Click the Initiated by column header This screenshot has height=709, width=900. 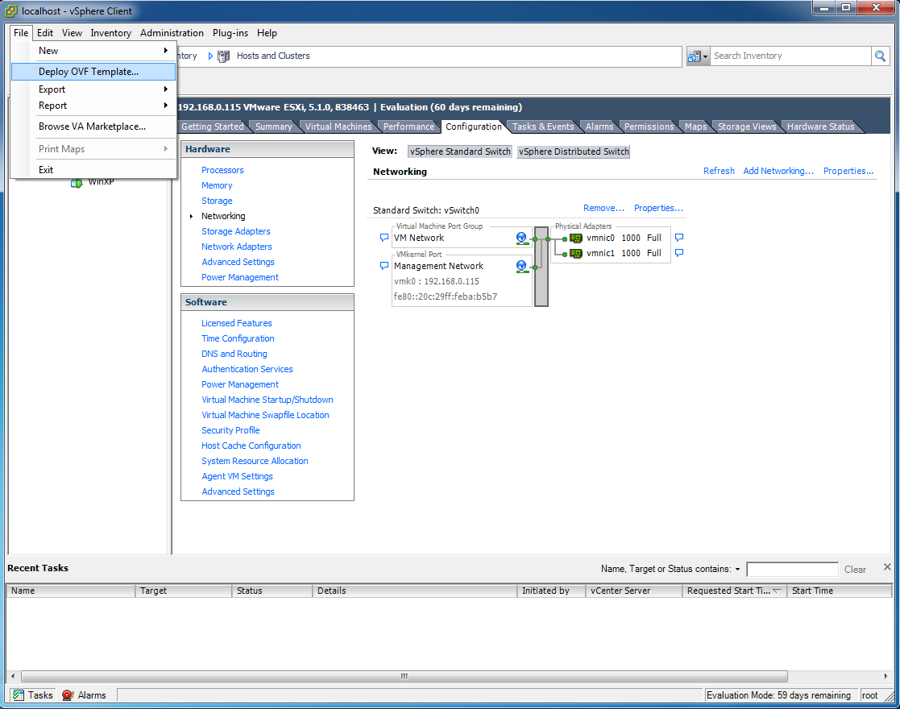(551, 591)
